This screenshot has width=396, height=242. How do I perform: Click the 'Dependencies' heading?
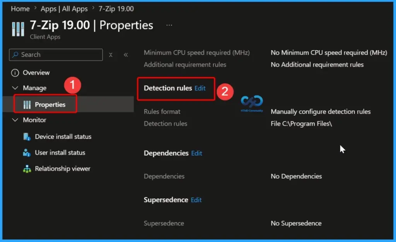coord(166,153)
